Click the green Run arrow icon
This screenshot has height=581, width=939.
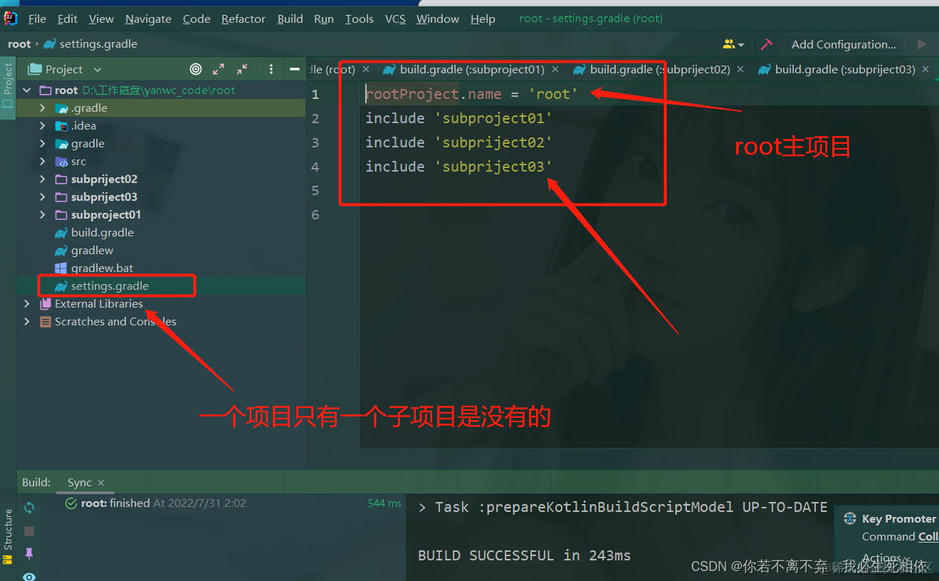(922, 44)
